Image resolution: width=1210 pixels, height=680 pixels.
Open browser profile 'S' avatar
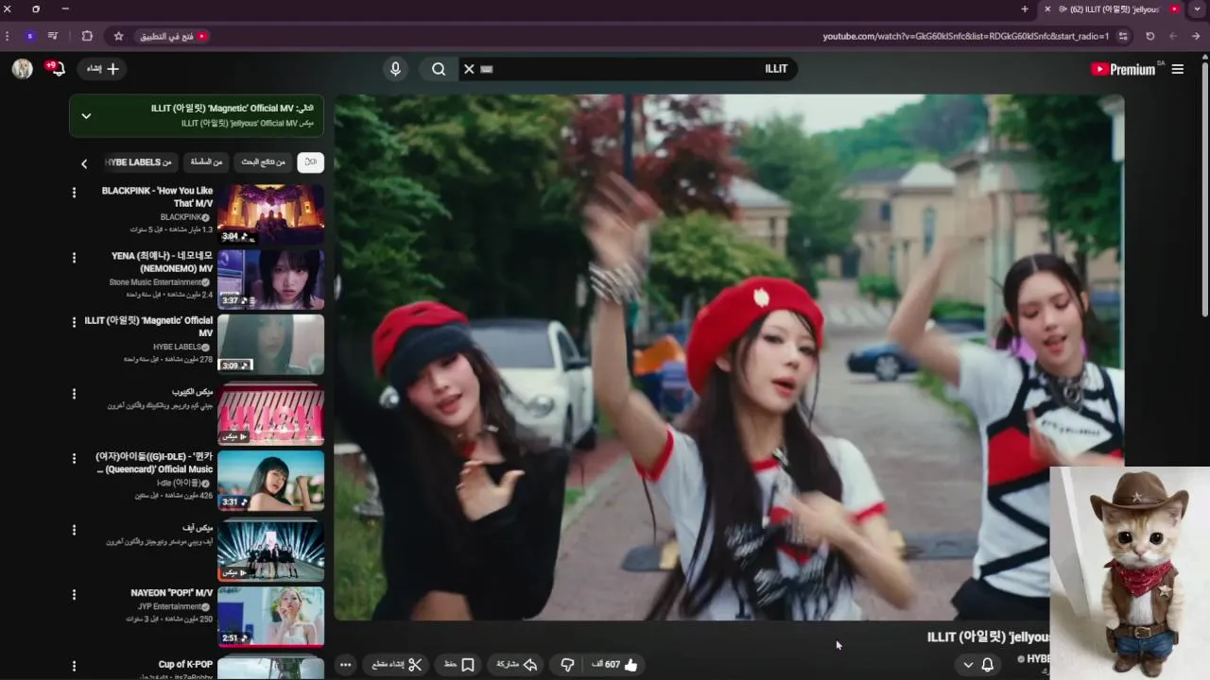[30, 36]
